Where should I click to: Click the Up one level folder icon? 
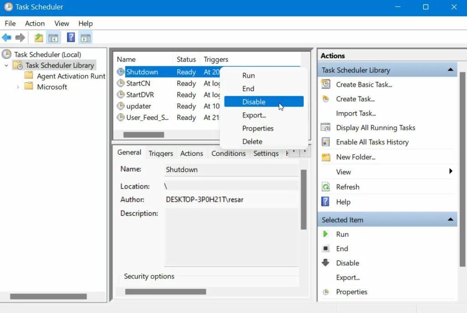pos(39,38)
